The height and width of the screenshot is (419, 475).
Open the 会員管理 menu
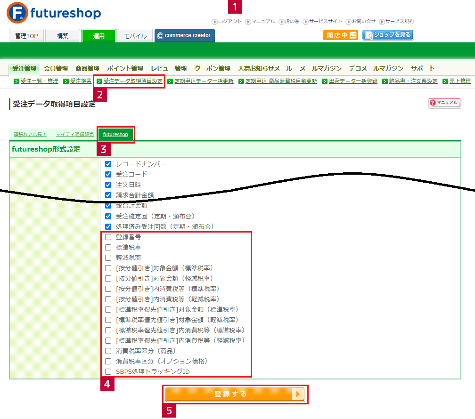coord(56,68)
